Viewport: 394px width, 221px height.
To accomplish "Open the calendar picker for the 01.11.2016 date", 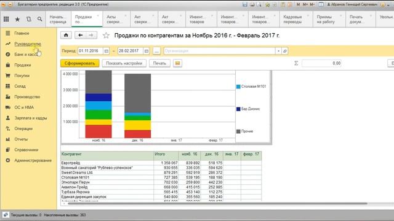I will tap(107, 51).
